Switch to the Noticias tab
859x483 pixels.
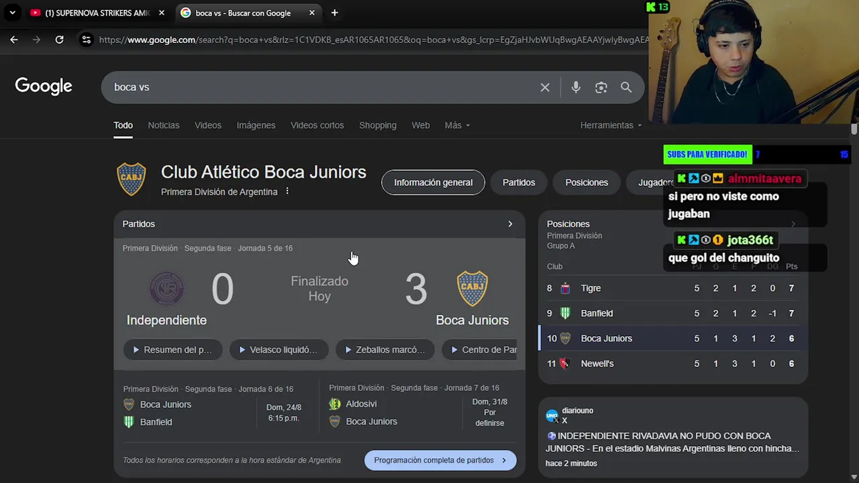click(164, 125)
